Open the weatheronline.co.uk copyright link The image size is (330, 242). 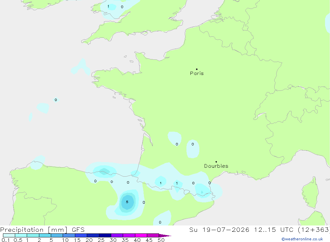pyautogui.click(x=302, y=239)
